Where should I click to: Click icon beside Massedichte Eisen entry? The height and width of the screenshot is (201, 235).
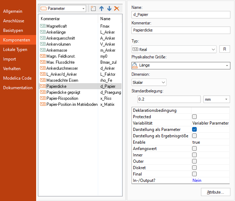pyautogui.click(x=43, y=80)
